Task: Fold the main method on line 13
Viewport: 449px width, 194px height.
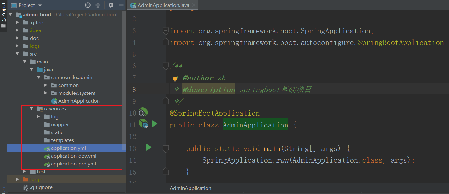Action: pyautogui.click(x=166, y=148)
